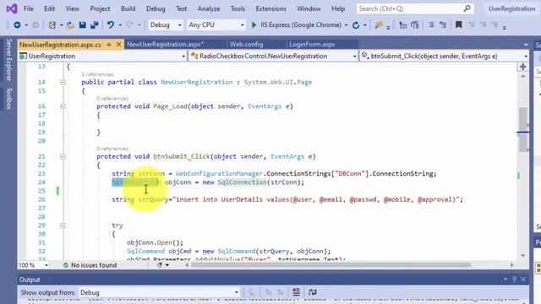This screenshot has width=541, height=304.
Task: Collapse the btnSubmit_Click method at line 21
Action: pos(63,156)
